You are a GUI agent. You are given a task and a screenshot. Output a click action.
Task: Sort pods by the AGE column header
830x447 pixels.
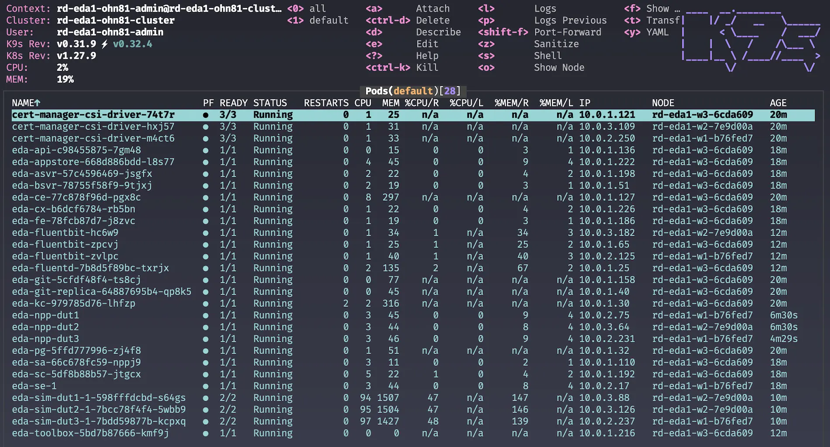[778, 103]
